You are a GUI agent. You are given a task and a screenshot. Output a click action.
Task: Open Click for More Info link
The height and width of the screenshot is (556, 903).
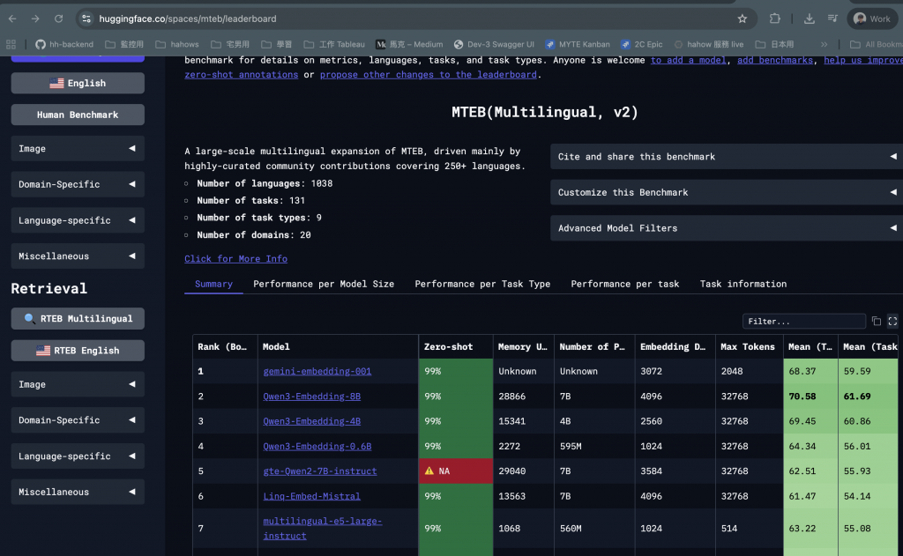(236, 259)
